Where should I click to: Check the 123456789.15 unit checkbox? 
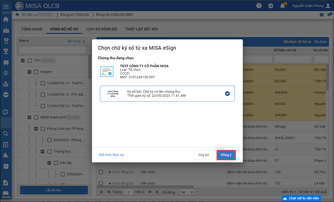point(43,95)
